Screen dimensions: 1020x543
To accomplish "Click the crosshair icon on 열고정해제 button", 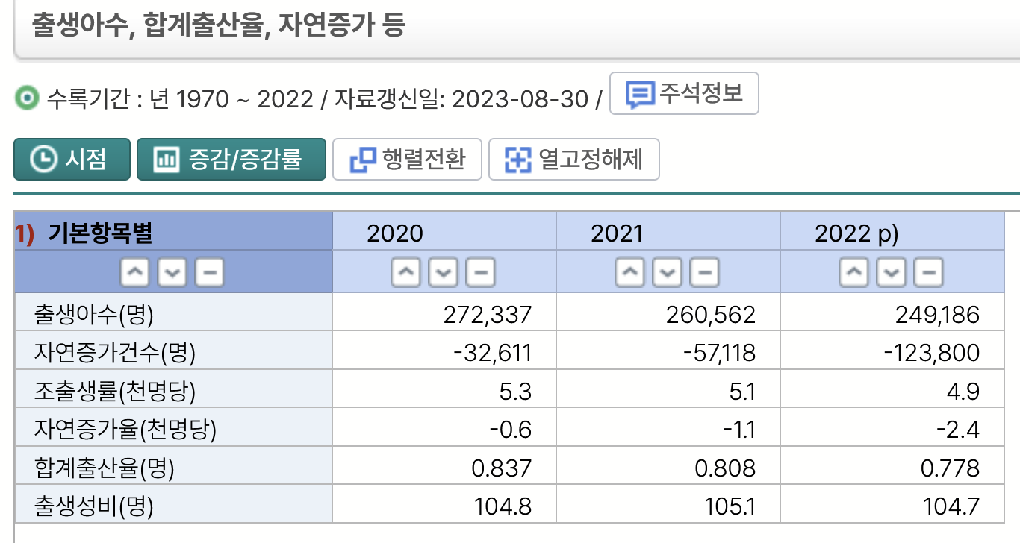I will 517,159.
